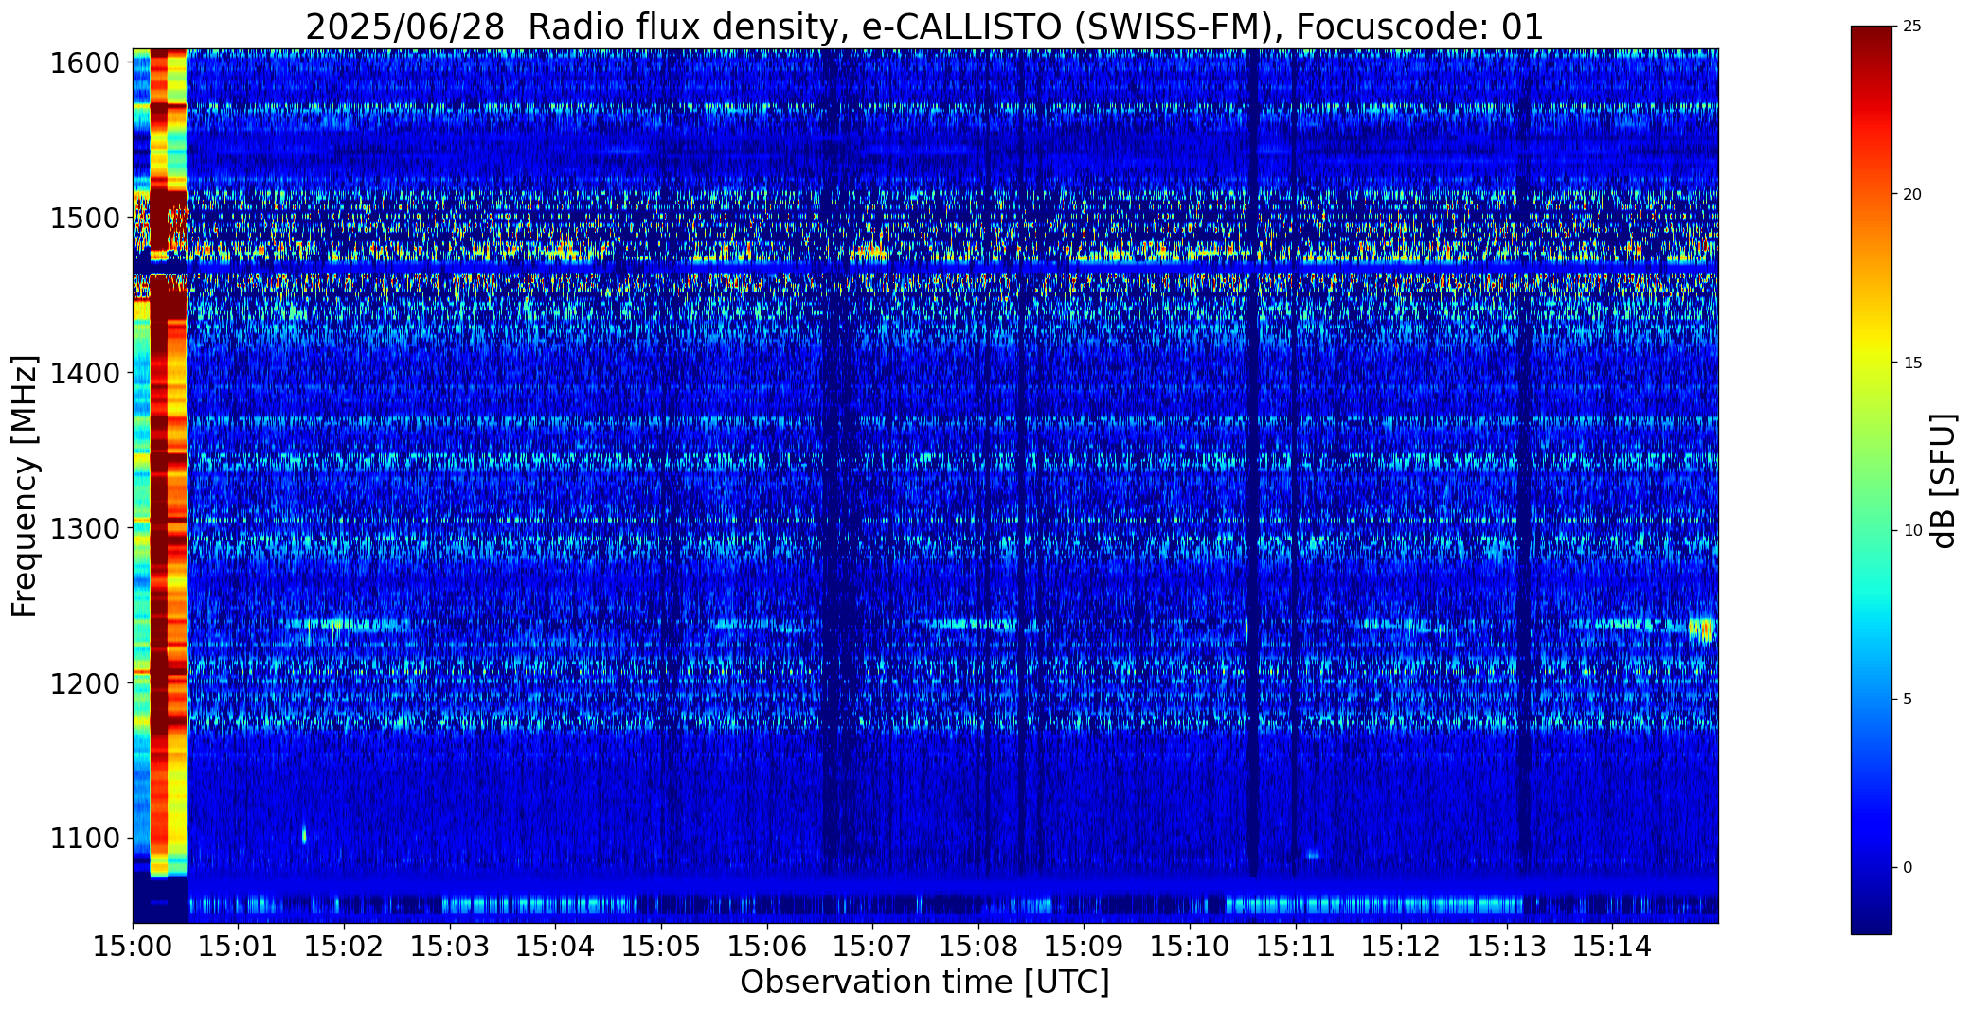Click the 1300 frequency tick label
Viewport: 1972px width, 1010px height.
85,528
